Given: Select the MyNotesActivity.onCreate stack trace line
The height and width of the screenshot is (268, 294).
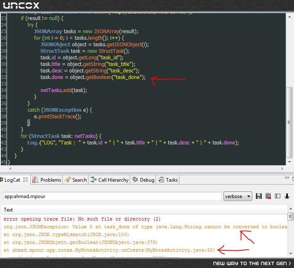Looking at the screenshot, I should point(109,250).
